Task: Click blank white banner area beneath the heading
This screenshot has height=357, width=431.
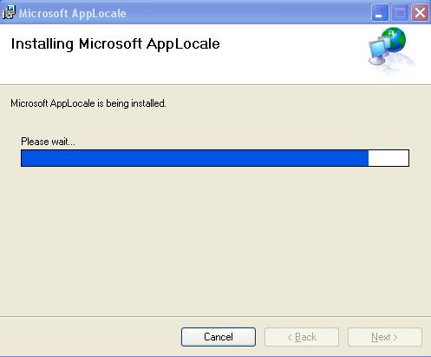Action: point(173,69)
